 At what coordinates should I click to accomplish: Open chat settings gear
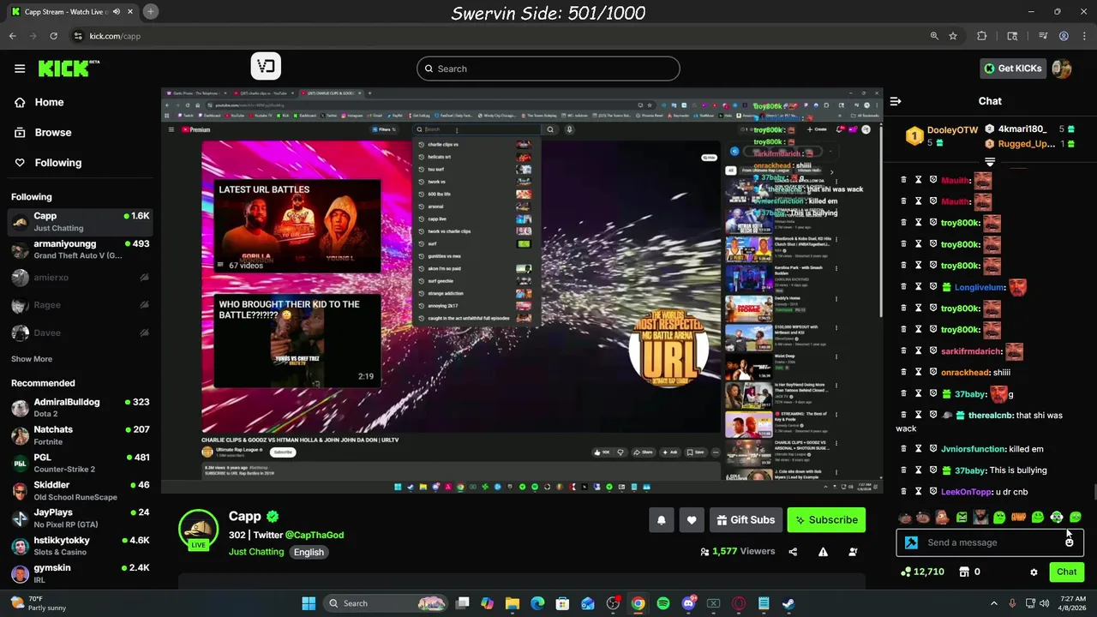[x=1034, y=572]
